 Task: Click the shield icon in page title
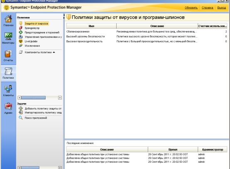69,17
